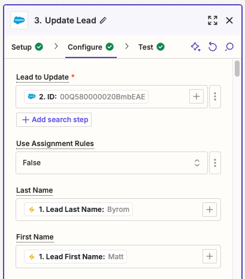The image size is (245, 279).
Task: Click the First Name input field
Action: (118, 256)
